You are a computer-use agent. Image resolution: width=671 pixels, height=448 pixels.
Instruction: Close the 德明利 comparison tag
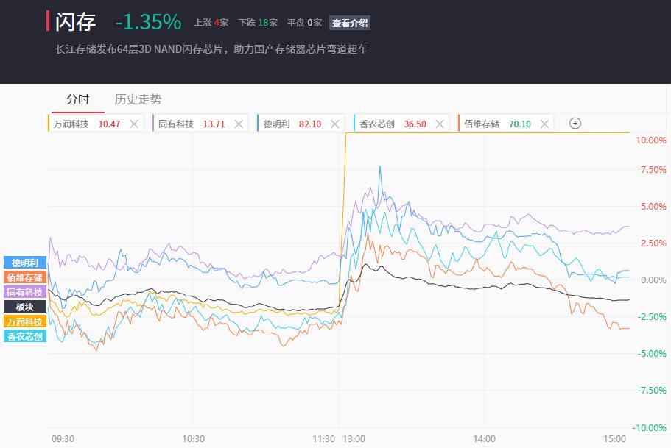click(335, 124)
